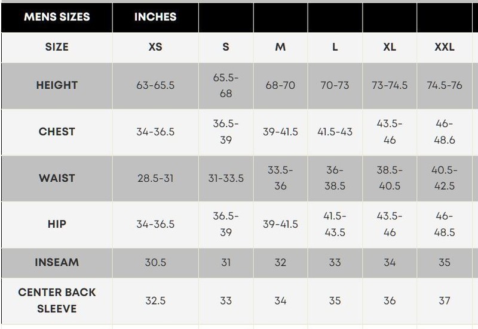Select the 73-74.5 height cell for XL
478x329 pixels.
pos(390,85)
